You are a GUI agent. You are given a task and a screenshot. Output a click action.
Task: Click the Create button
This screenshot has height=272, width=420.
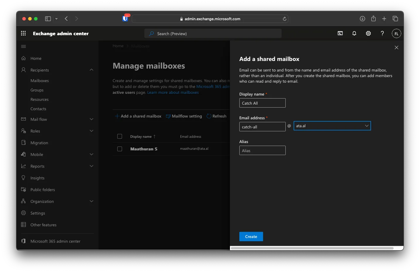pyautogui.click(x=251, y=237)
